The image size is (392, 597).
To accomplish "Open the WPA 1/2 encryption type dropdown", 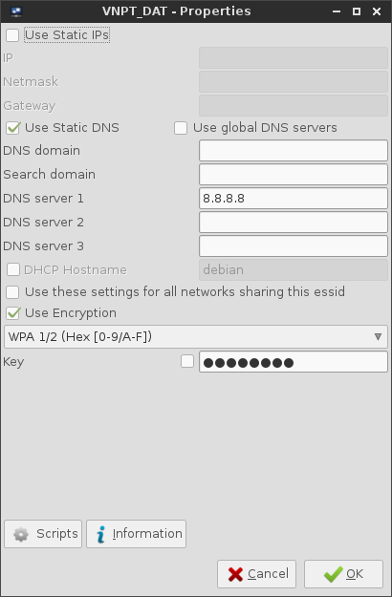I will pyautogui.click(x=196, y=336).
